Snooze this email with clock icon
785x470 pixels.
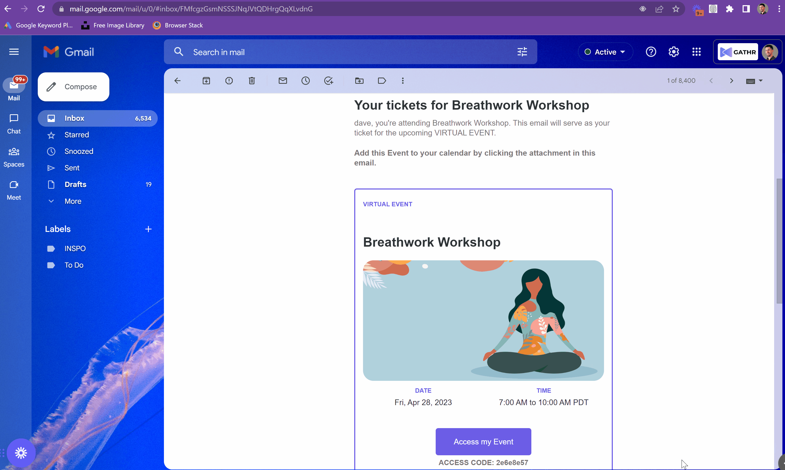(x=306, y=81)
